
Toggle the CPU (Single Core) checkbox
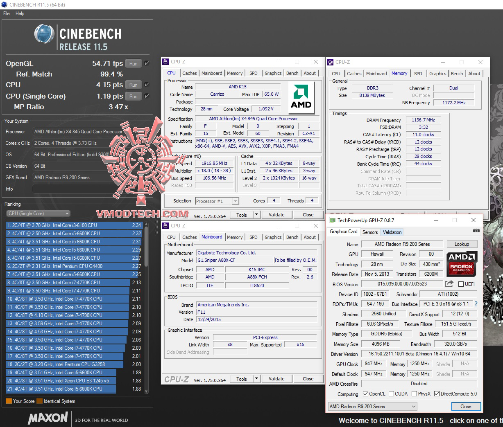pyautogui.click(x=147, y=96)
